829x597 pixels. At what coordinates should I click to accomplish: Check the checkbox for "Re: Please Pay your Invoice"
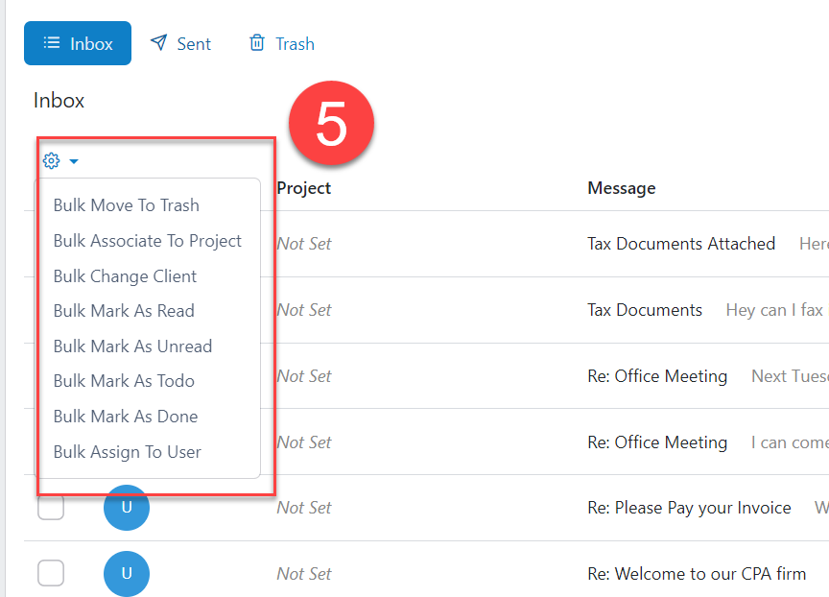(51, 508)
